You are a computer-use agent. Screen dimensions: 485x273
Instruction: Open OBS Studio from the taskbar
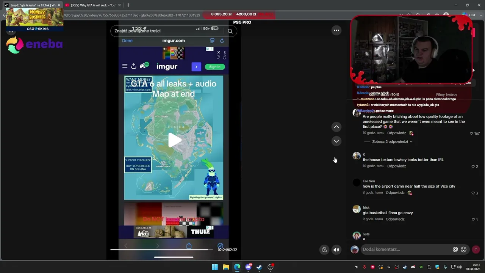pos(271,267)
